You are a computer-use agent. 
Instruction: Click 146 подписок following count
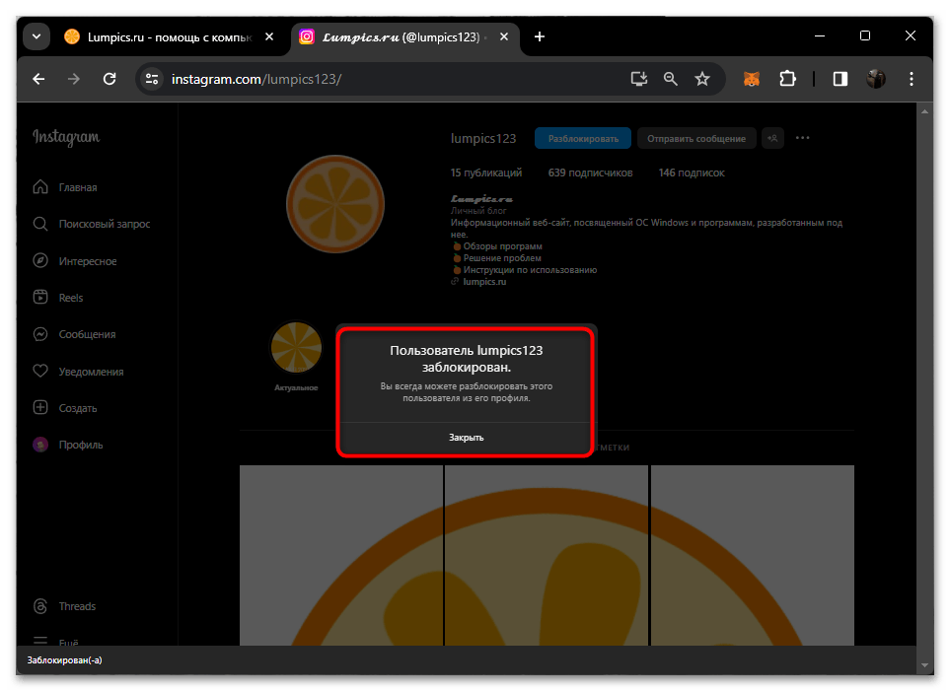692,173
